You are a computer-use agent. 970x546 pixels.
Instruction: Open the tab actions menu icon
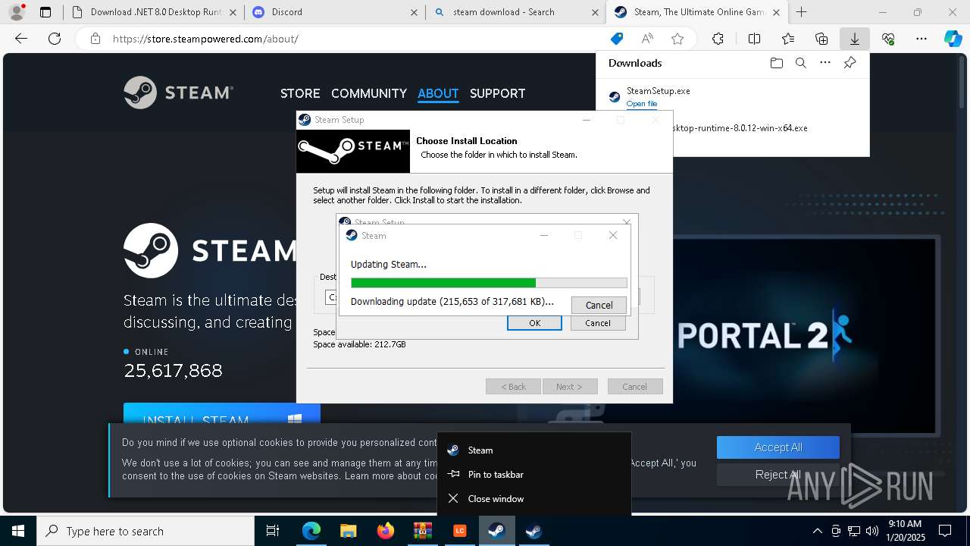tap(45, 12)
